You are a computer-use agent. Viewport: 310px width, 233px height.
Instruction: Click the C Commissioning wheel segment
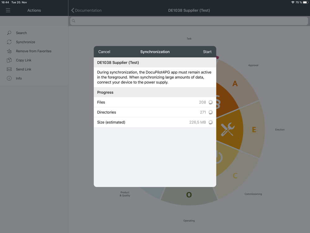click(x=235, y=176)
